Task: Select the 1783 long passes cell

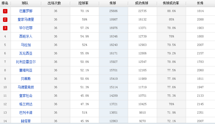Action: pyautogui.click(x=200, y=62)
